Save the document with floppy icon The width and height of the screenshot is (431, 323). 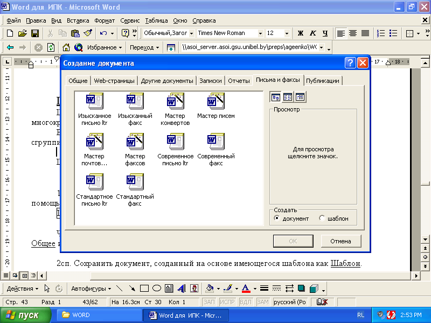pos(35,33)
